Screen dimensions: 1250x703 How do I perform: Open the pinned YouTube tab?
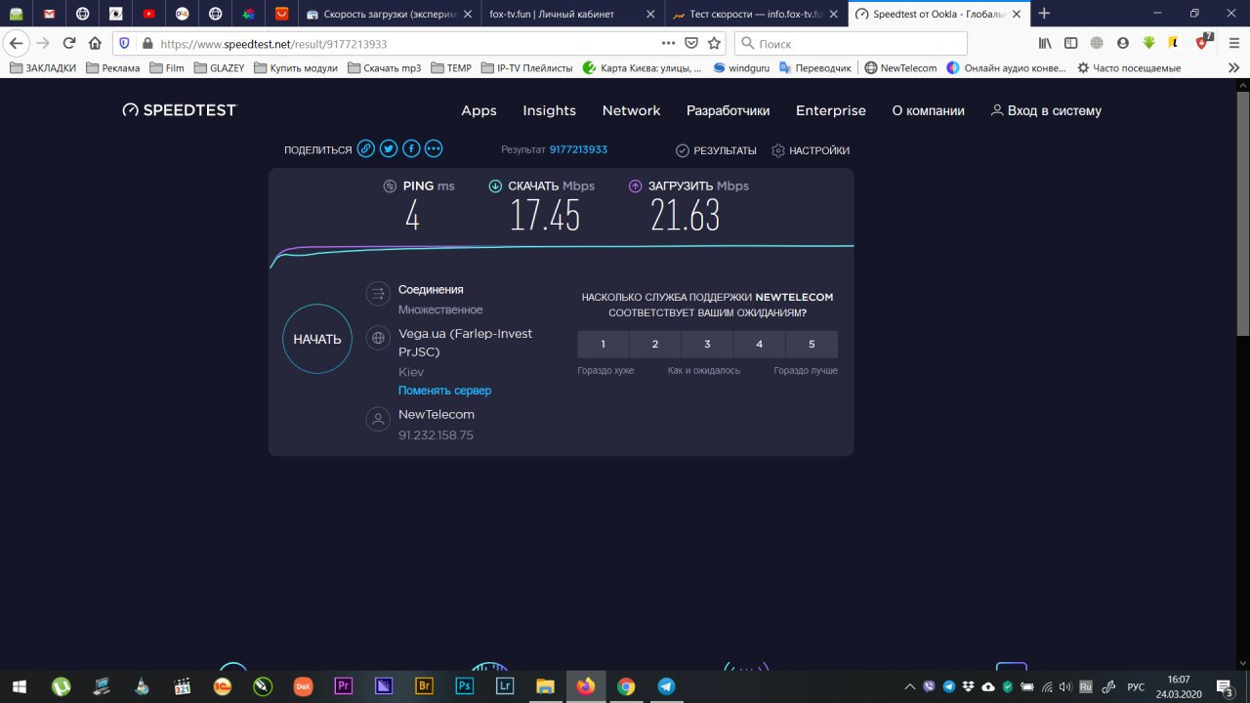coord(148,14)
